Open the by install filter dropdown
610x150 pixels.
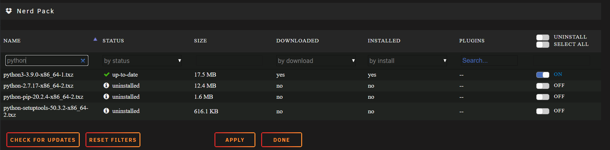click(408, 60)
